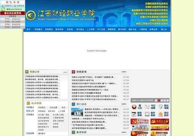Select slide 4 in the photo carousel
The width and height of the screenshot is (194, 136).
coord(165,100)
